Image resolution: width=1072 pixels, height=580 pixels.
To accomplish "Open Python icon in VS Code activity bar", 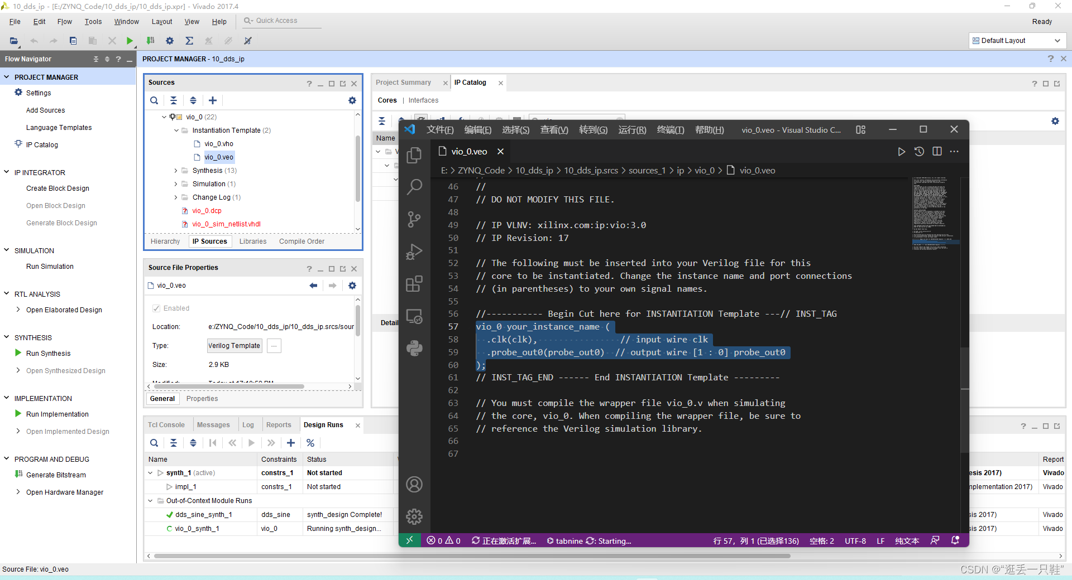I will (414, 349).
